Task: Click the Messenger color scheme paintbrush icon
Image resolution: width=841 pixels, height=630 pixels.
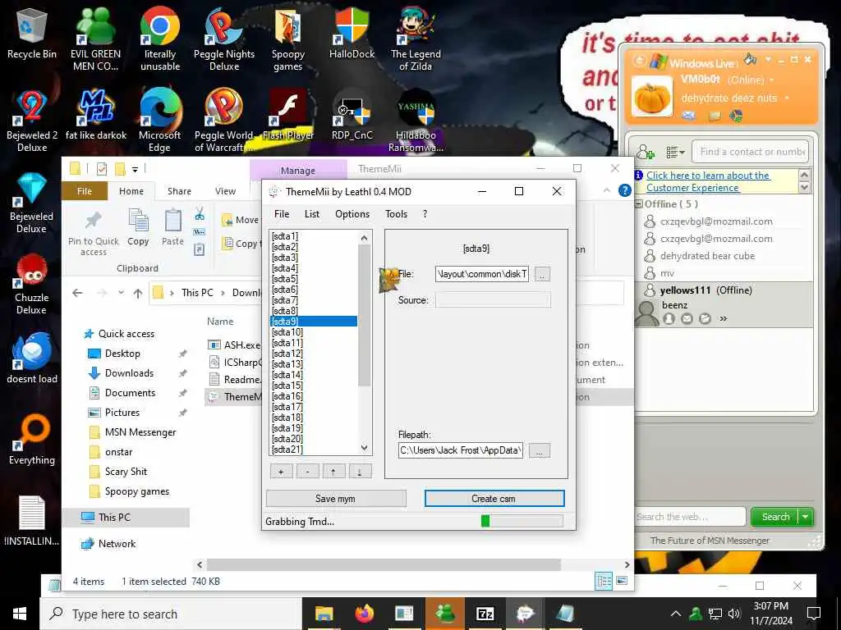Action: [x=750, y=59]
